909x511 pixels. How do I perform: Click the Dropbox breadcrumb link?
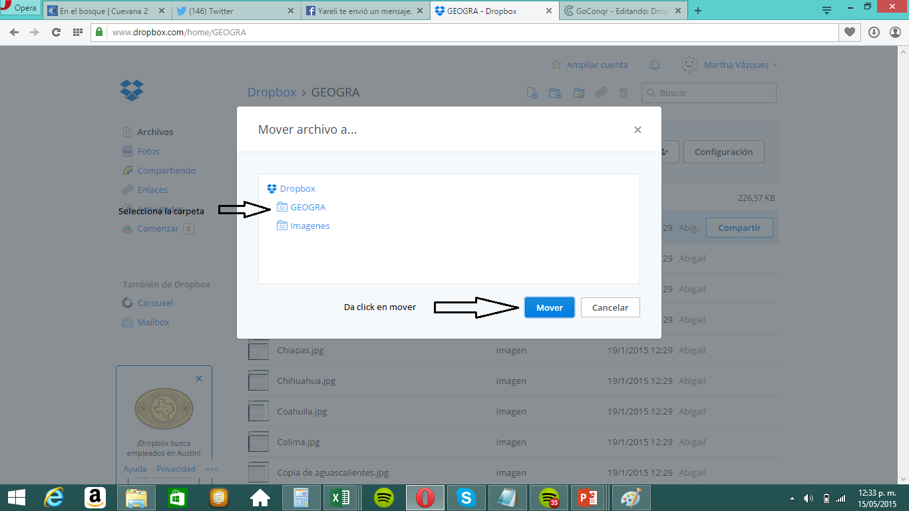point(272,92)
